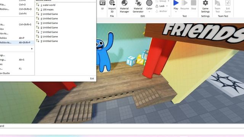The height and width of the screenshot is (137, 244).
Task: Click the command bar input field
Action: pyautogui.click(x=122, y=126)
